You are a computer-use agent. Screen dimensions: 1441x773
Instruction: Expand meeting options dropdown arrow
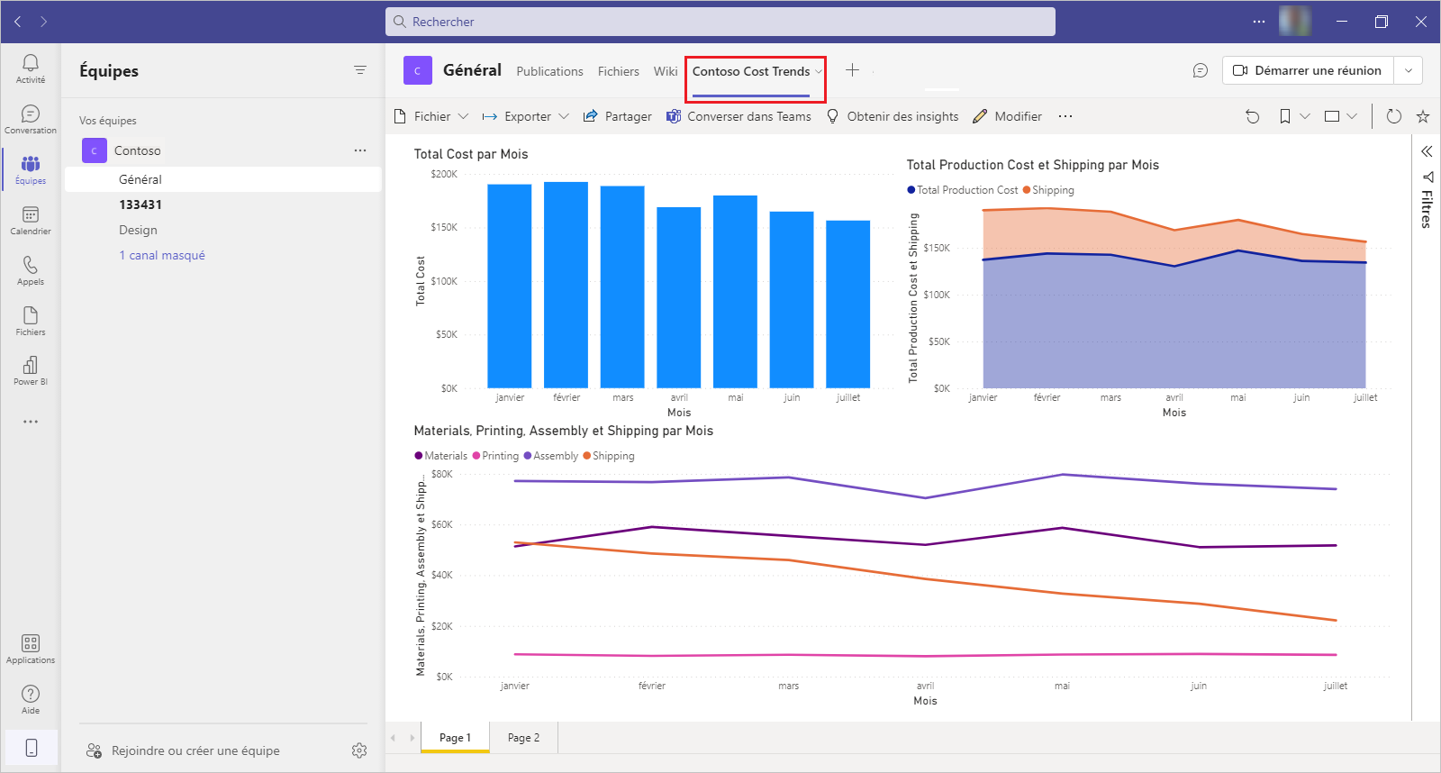coord(1409,70)
